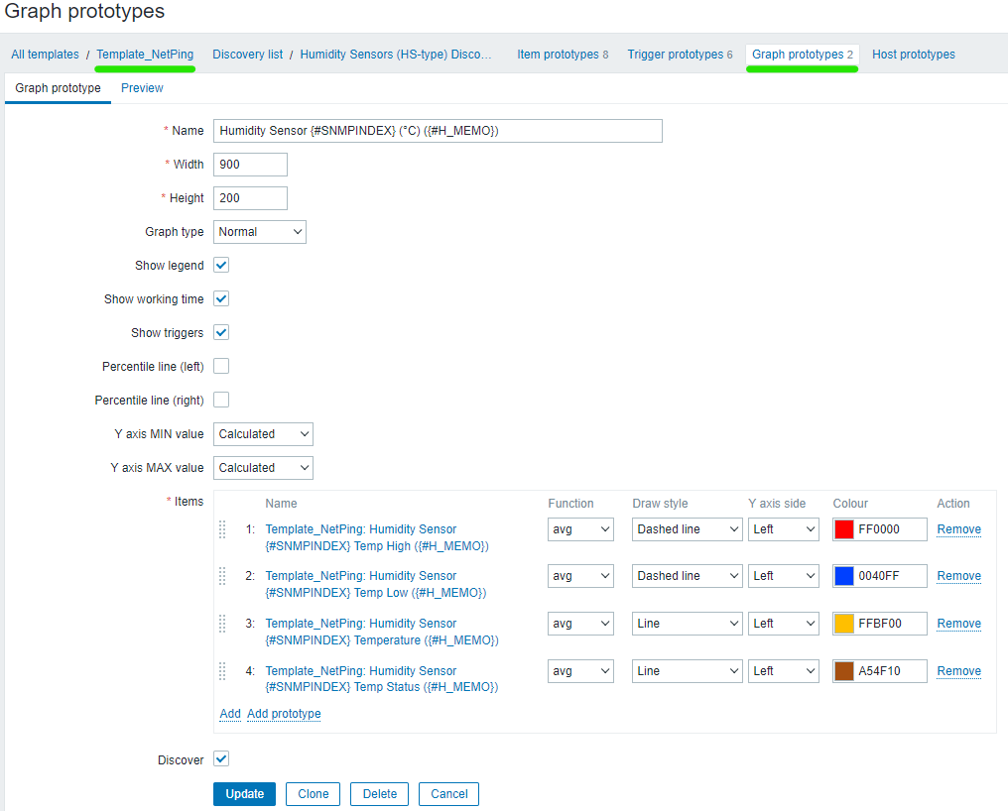Click the graph Name input field
The width and height of the screenshot is (1008, 811).
click(x=437, y=131)
